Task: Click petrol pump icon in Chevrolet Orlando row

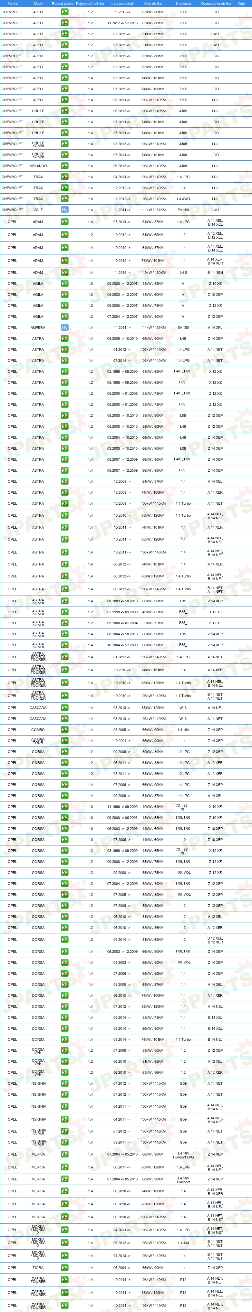Action: click(64, 166)
